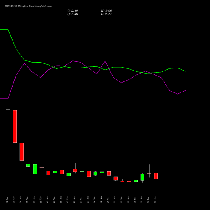The height and width of the screenshot is (210, 210).
Task: Click the '01 Dec' date label
Action: pos(135,200)
